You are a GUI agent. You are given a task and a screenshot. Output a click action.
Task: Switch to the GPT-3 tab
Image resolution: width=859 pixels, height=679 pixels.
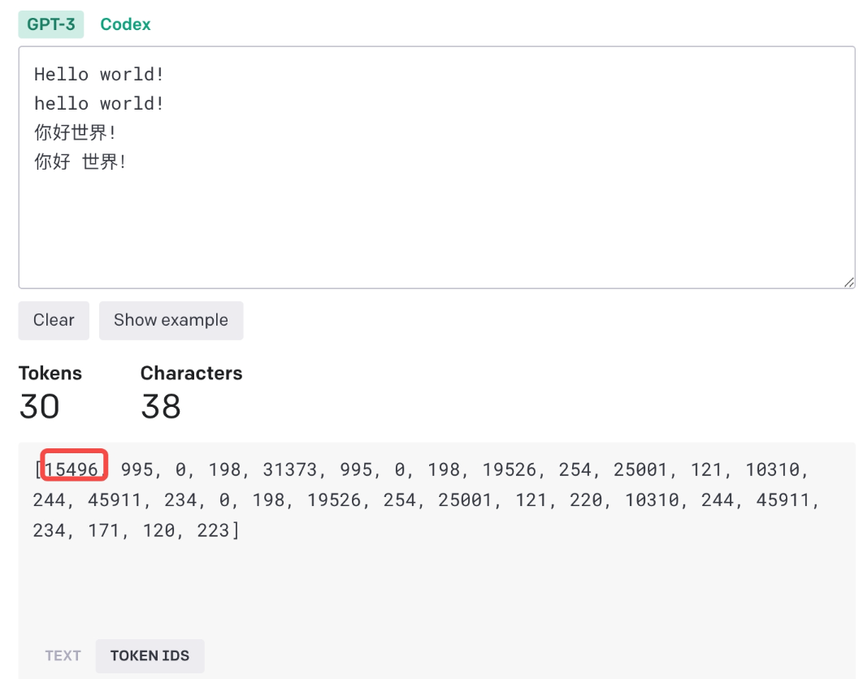[50, 24]
